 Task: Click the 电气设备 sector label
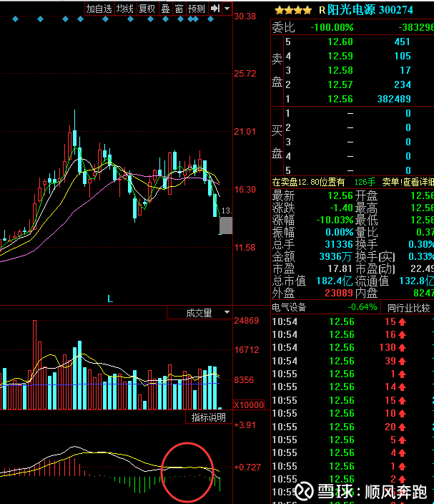(289, 308)
